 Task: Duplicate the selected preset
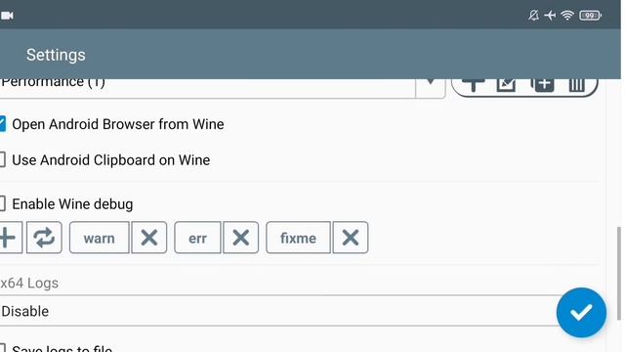pyautogui.click(x=542, y=84)
